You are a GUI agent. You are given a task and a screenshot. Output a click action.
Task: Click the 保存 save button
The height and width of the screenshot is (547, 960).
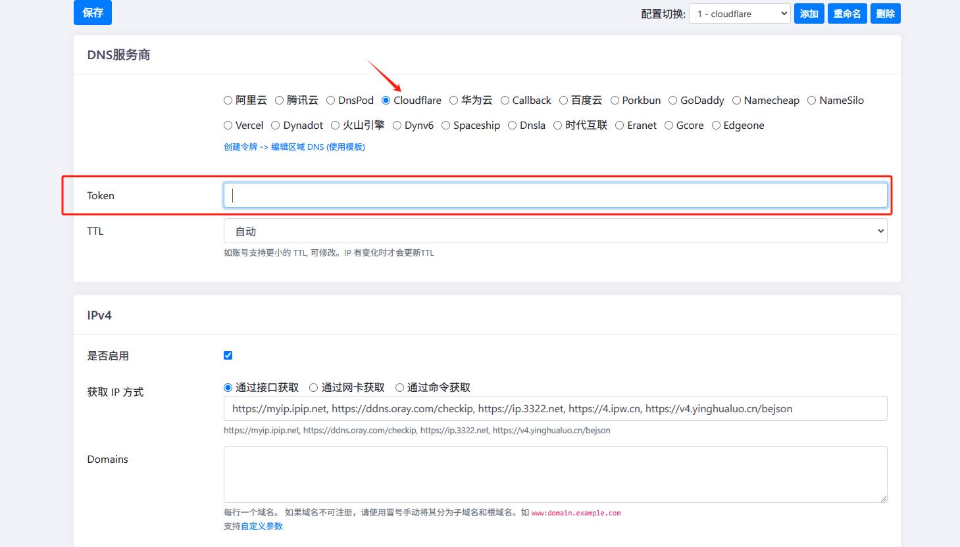(92, 12)
